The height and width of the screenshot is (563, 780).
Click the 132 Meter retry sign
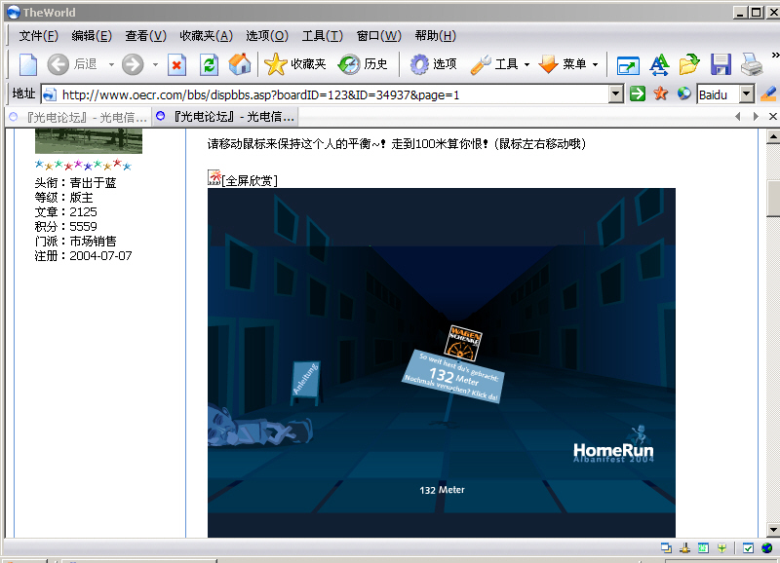click(452, 376)
